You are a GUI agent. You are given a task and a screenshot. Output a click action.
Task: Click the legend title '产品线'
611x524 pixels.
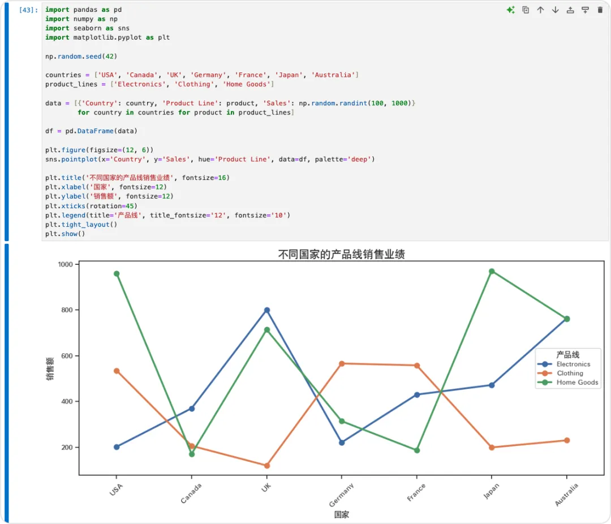(568, 354)
